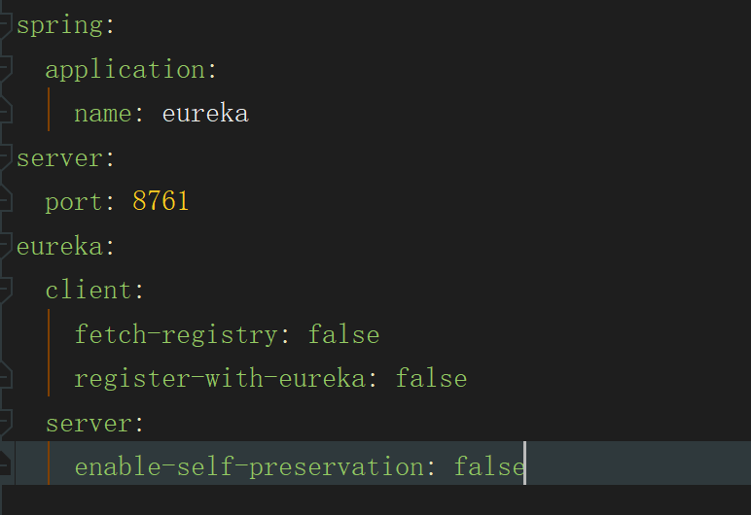Click the false value of register-with-eureka
The height and width of the screenshot is (515, 751).
(x=431, y=379)
